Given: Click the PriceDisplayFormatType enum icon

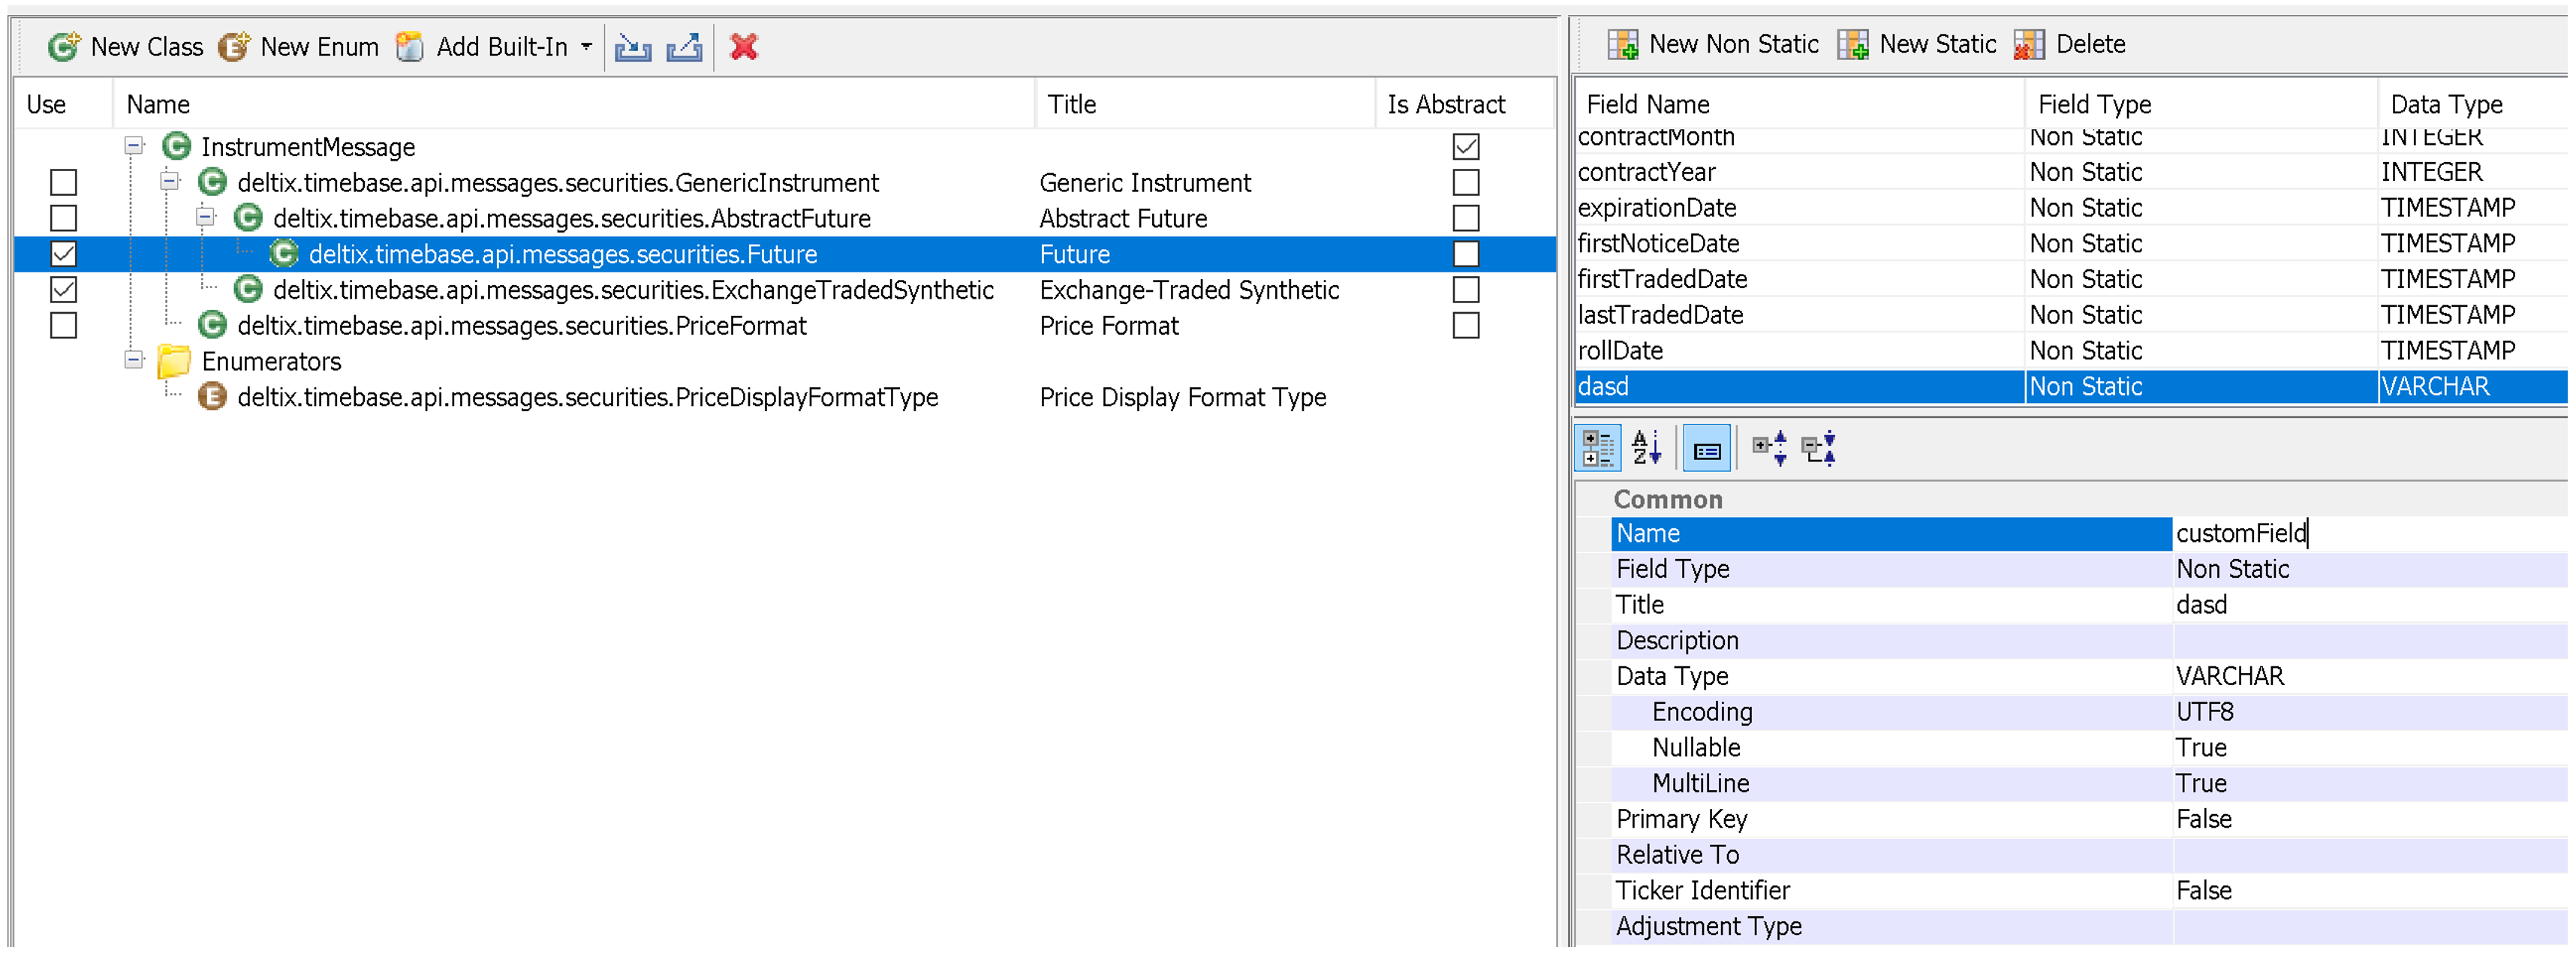Looking at the screenshot, I should pyautogui.click(x=212, y=397).
